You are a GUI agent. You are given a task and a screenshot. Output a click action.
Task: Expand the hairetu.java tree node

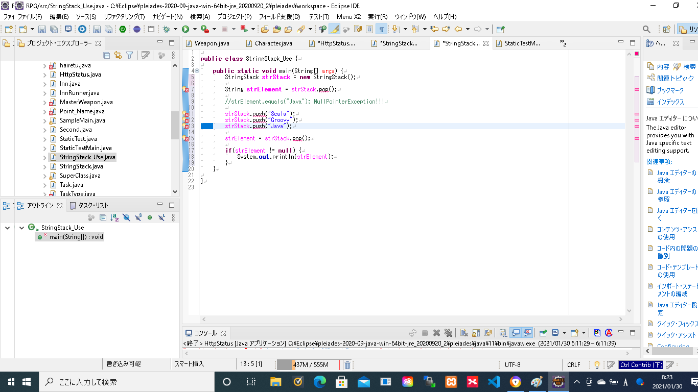[x=44, y=65]
